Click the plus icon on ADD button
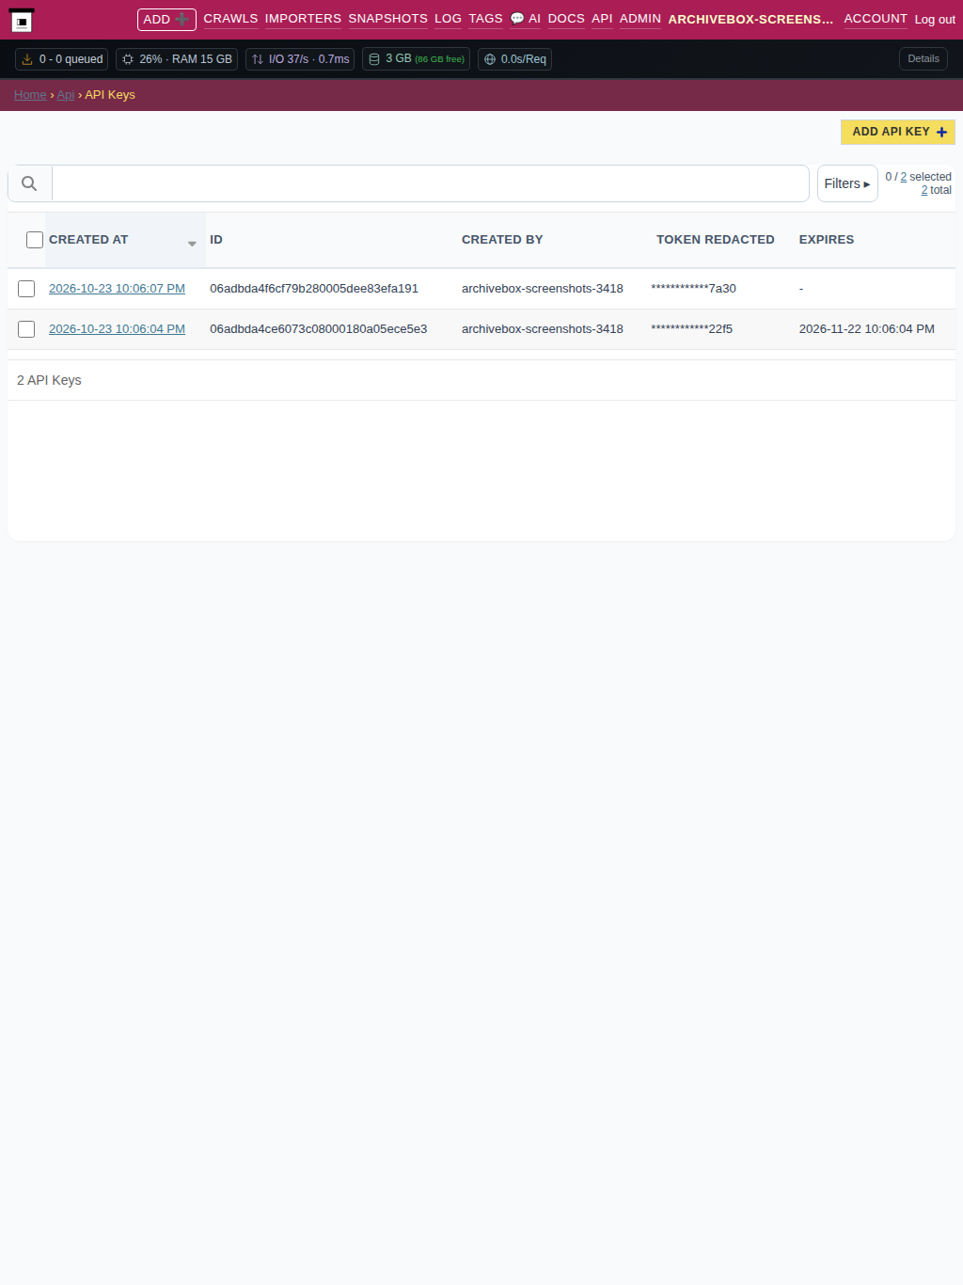The image size is (963, 1285). (x=182, y=19)
